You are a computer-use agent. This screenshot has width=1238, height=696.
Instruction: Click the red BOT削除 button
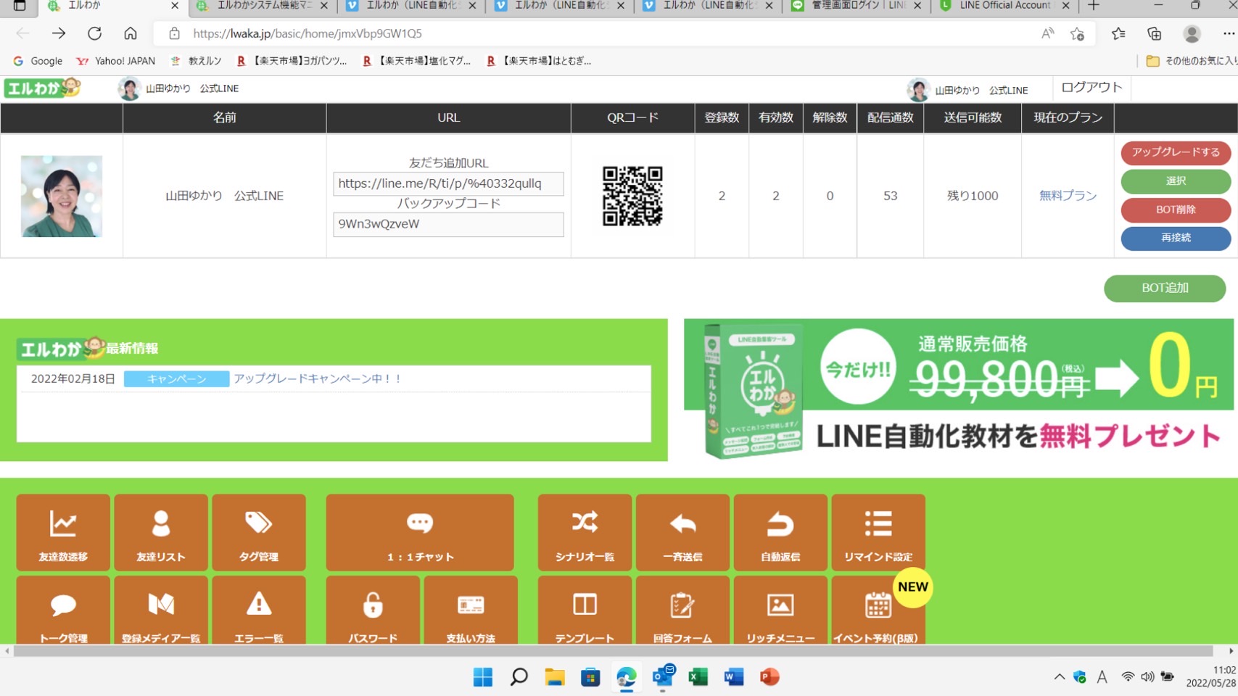[x=1176, y=210]
